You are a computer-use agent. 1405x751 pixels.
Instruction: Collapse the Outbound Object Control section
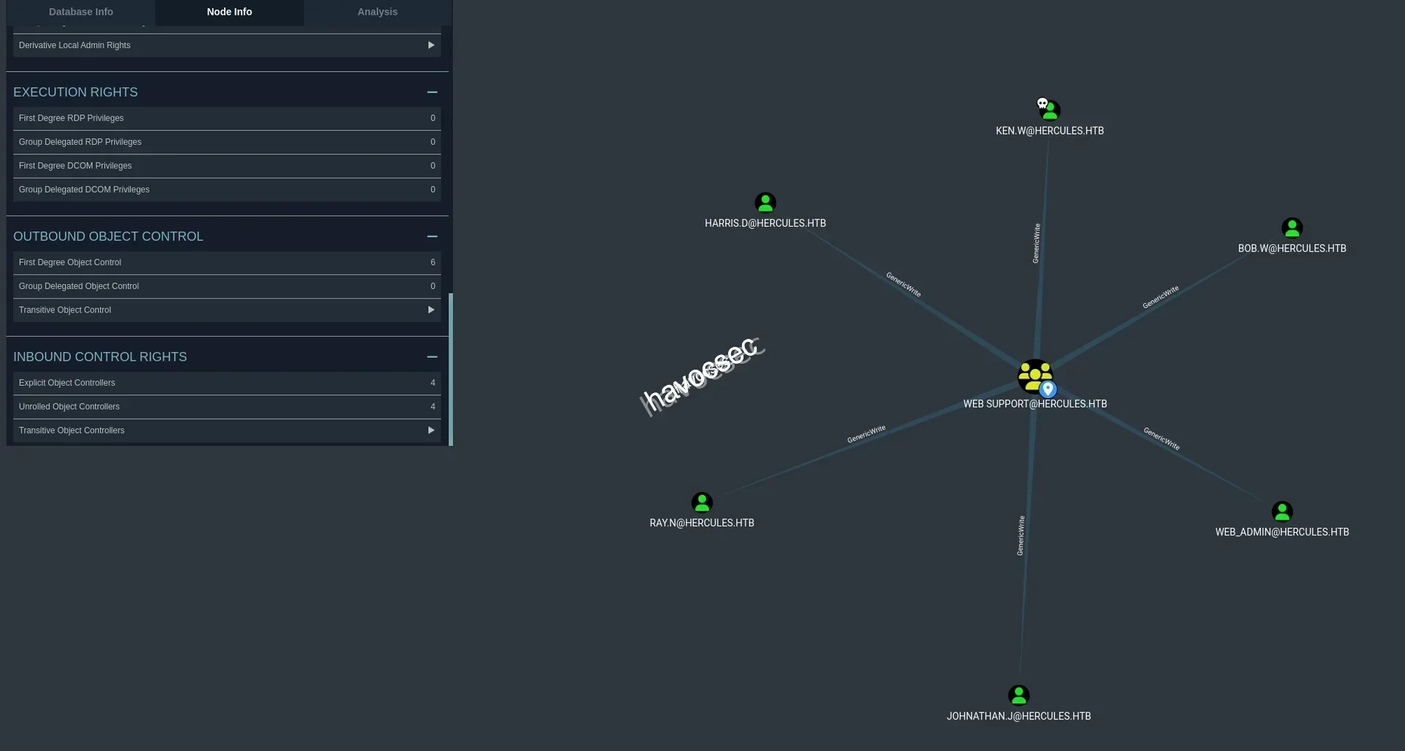[432, 236]
